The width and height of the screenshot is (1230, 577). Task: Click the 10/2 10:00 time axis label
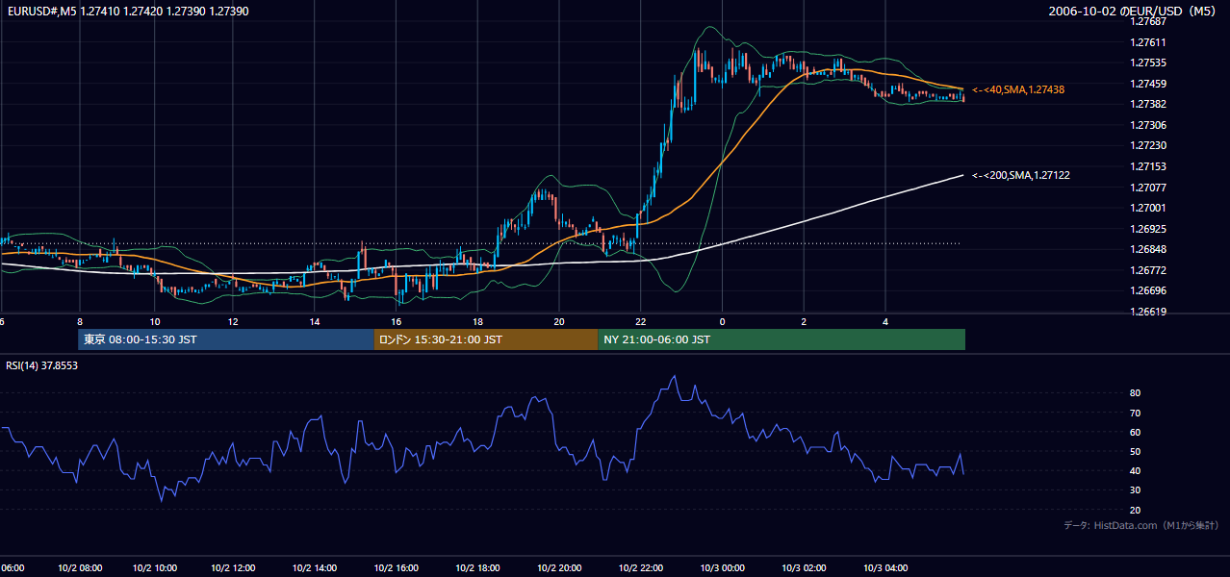point(154,568)
